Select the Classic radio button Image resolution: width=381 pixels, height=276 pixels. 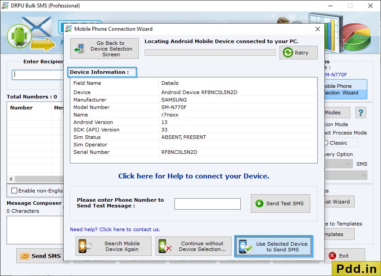(326, 143)
